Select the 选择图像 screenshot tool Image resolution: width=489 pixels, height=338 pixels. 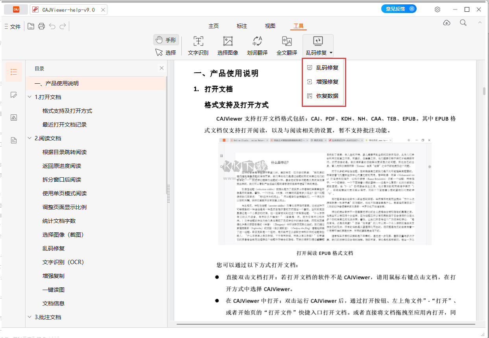tap(228, 41)
